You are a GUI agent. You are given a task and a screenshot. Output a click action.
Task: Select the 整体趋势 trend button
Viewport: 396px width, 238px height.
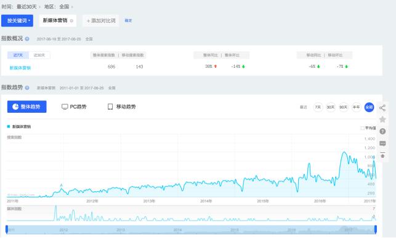coord(26,107)
